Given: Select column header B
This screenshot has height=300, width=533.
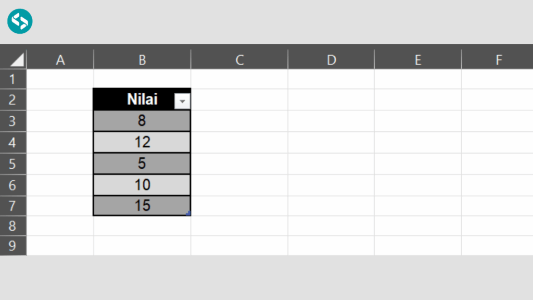Looking at the screenshot, I should (x=142, y=59).
